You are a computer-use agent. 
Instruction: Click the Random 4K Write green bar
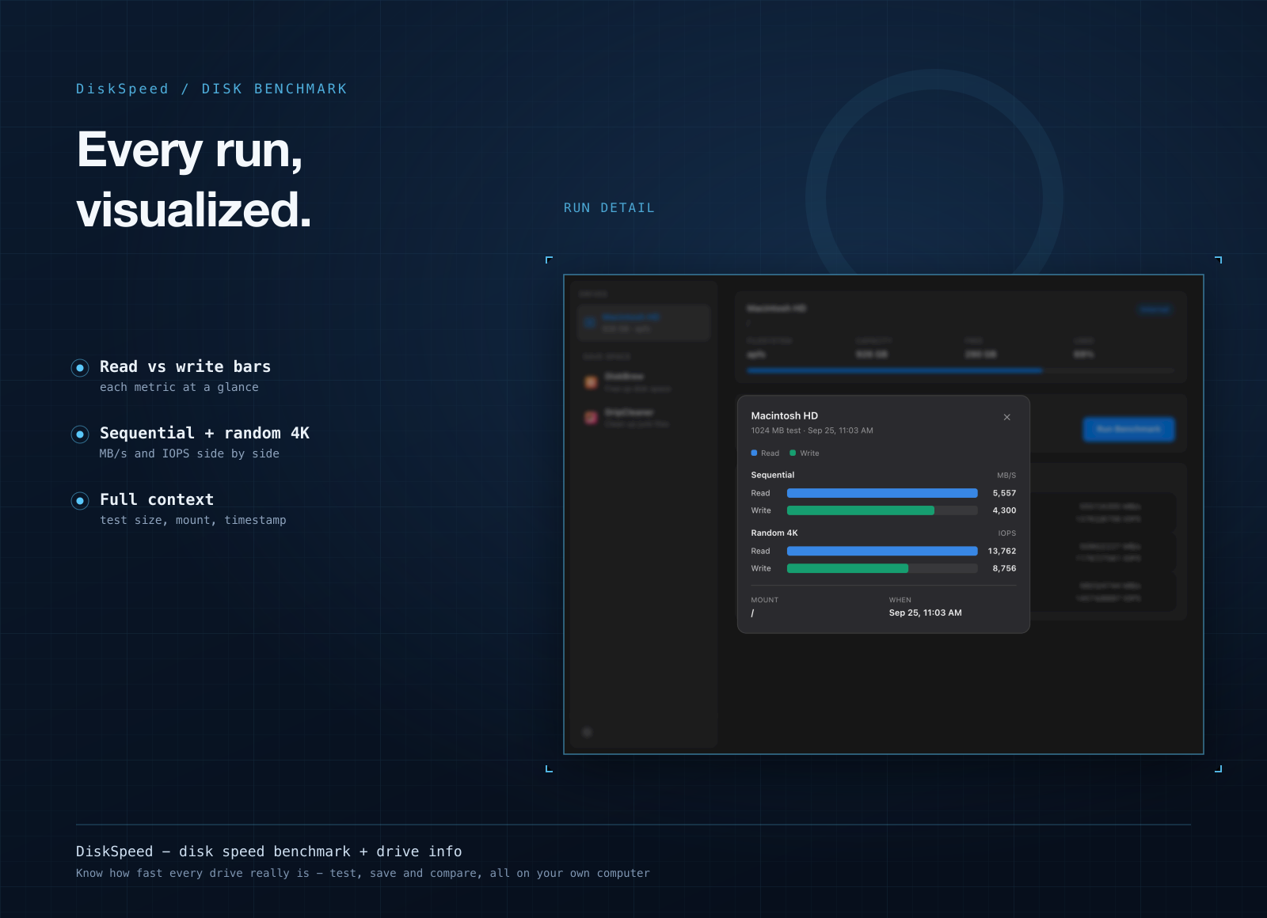[847, 568]
